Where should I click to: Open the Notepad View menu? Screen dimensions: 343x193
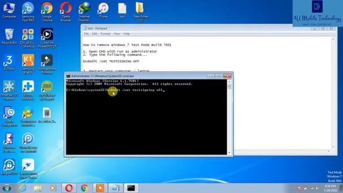(x=117, y=34)
